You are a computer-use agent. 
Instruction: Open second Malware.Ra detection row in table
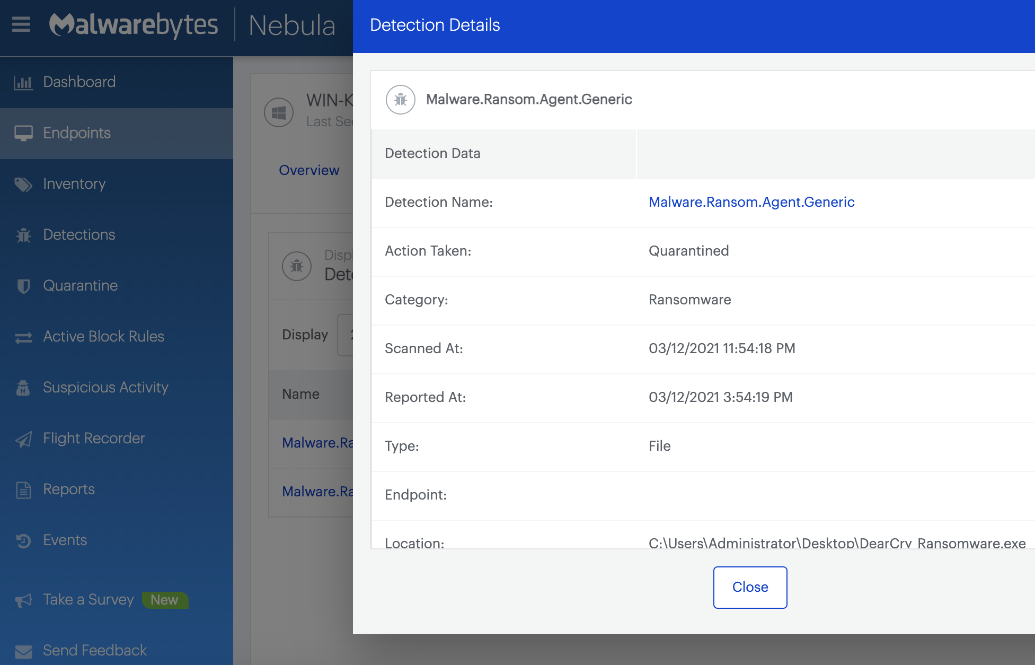click(x=317, y=492)
